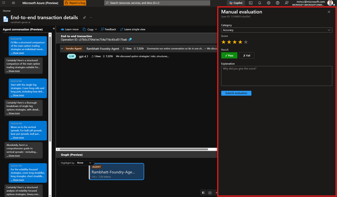337x197 pixels.
Task: Select the Invoke Agent tag
Action: coord(74,49)
